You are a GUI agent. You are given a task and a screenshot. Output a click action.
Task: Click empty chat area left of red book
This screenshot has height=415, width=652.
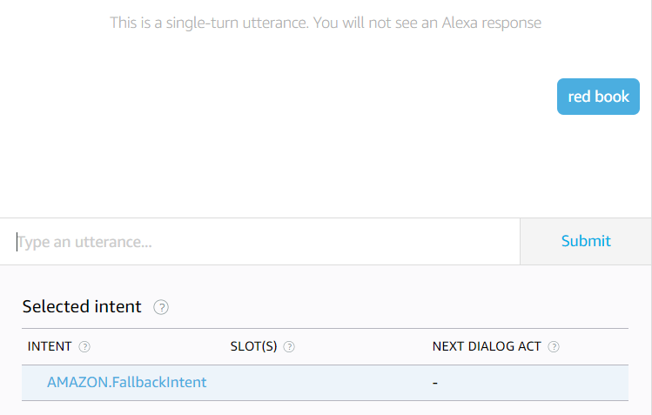(x=261, y=97)
